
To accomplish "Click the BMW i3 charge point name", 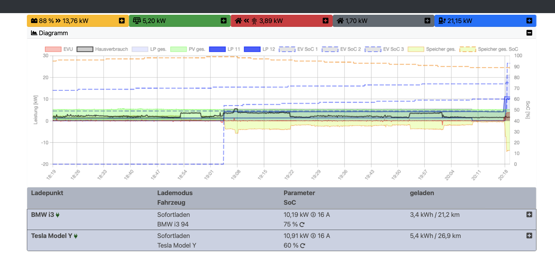I will pos(43,215).
